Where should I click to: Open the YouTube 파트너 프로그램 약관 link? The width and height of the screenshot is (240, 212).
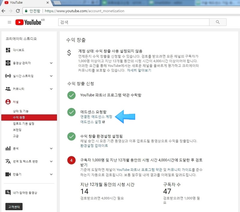click(x=139, y=170)
